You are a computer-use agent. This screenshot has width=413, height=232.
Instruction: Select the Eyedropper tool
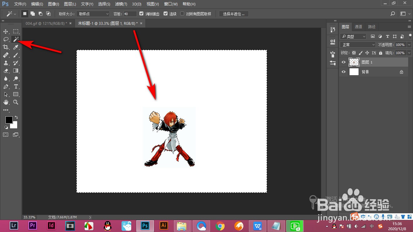16,47
